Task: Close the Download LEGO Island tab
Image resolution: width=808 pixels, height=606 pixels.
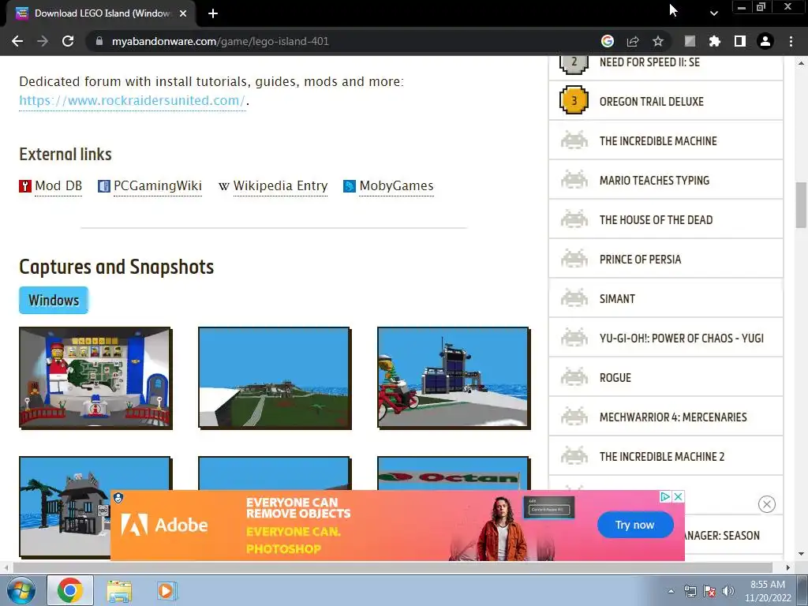Action: (x=183, y=13)
